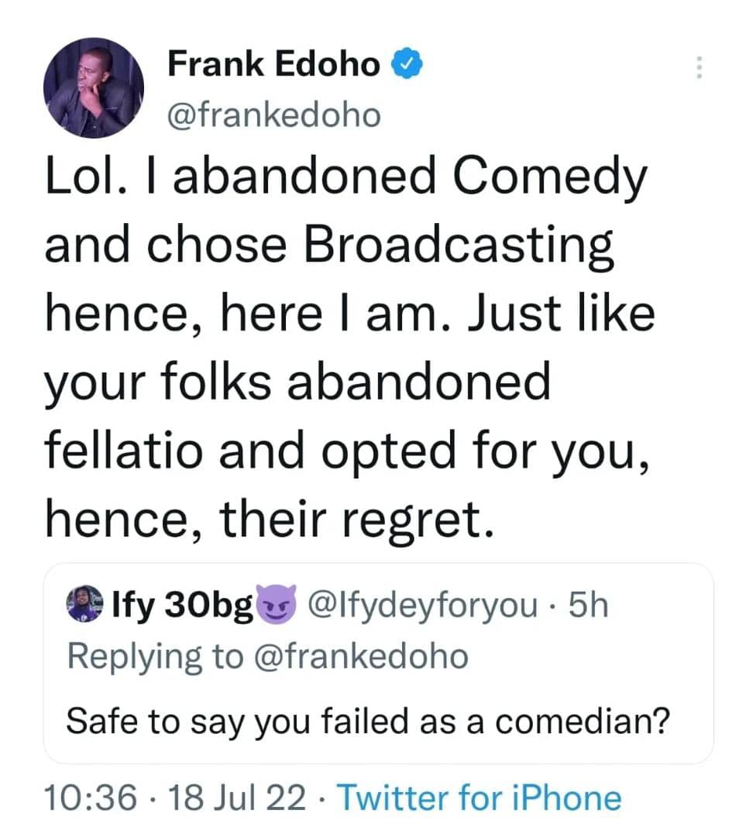
Task: Open Frank Edoho's profile picture
Action: [x=94, y=88]
